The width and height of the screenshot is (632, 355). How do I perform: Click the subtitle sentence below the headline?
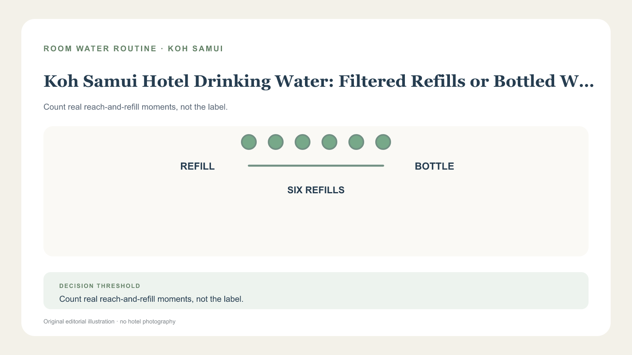[135, 107]
